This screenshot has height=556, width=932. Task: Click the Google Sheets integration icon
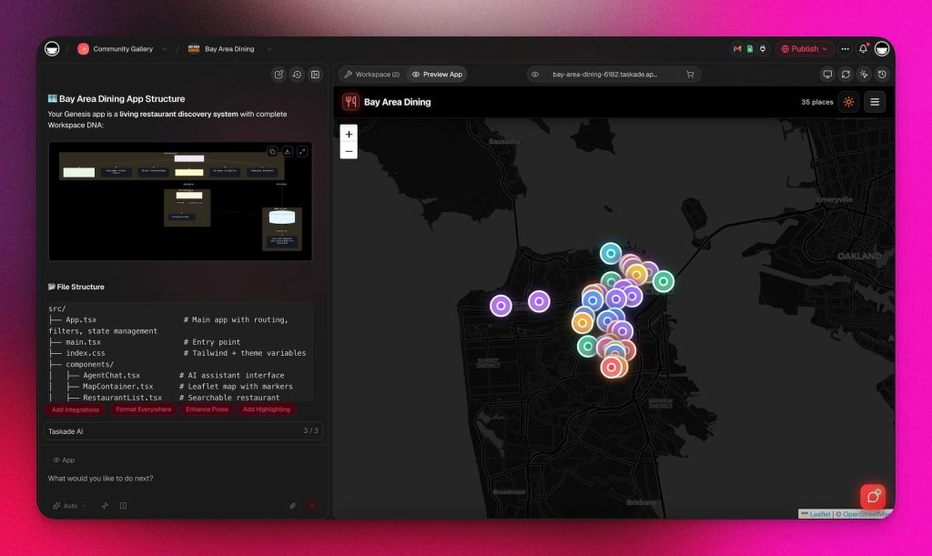click(750, 49)
